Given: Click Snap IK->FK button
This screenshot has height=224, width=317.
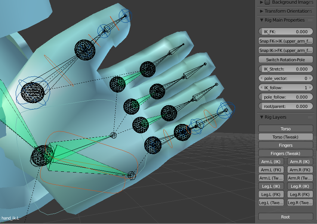Looking at the screenshot, I should pos(286,50).
